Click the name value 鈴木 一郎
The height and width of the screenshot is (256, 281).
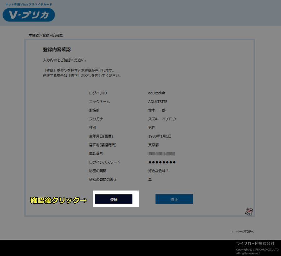[x=156, y=110]
